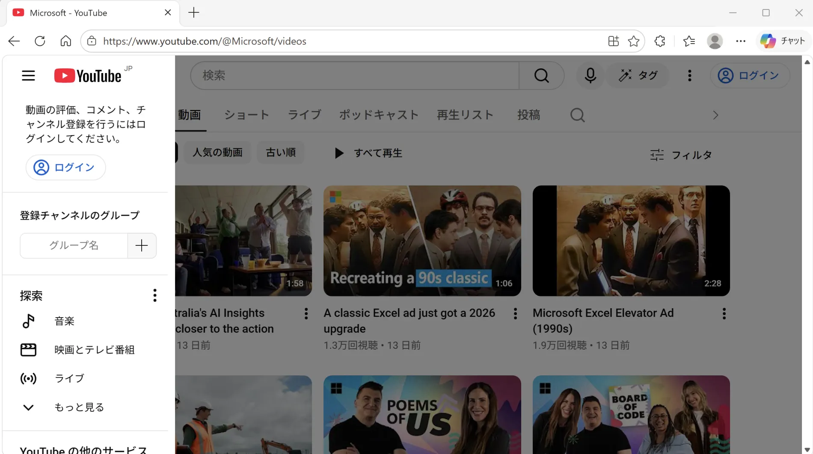
Task: Search within the channel using the magnifier icon
Action: click(x=577, y=115)
